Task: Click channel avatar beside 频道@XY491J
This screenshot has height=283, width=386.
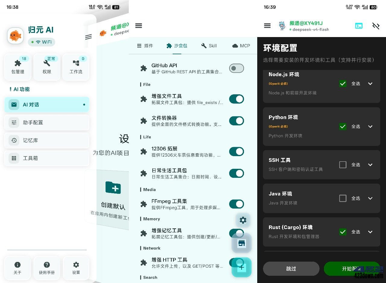Action: point(282,26)
